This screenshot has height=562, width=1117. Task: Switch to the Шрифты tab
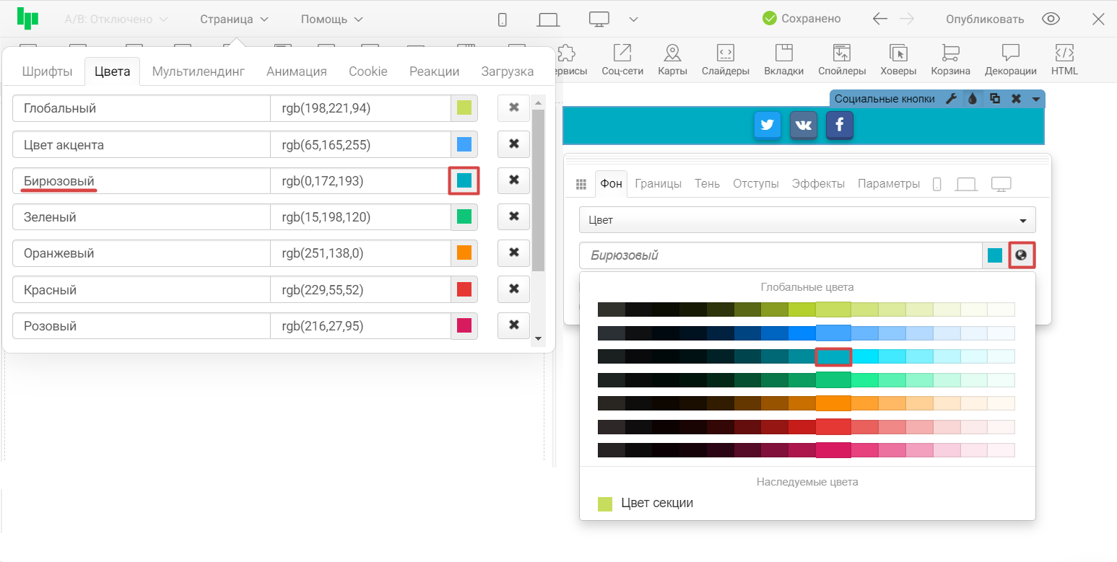pos(47,71)
